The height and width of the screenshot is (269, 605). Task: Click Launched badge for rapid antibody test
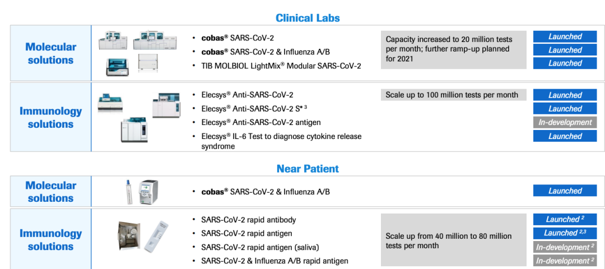point(565,219)
